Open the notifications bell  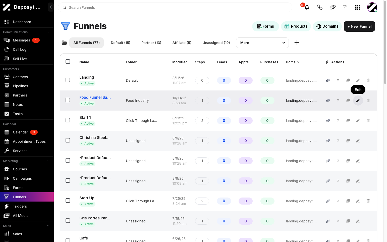coord(307,7)
